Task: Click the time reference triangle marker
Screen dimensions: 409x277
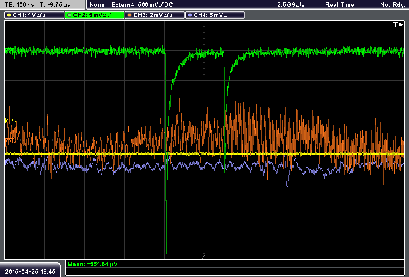Action: click(204, 257)
